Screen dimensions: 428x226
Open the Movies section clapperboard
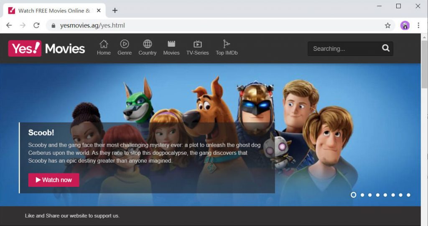pyautogui.click(x=171, y=48)
